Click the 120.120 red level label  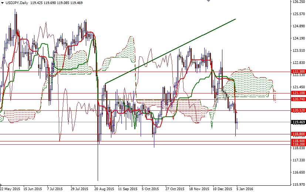[x=298, y=110]
